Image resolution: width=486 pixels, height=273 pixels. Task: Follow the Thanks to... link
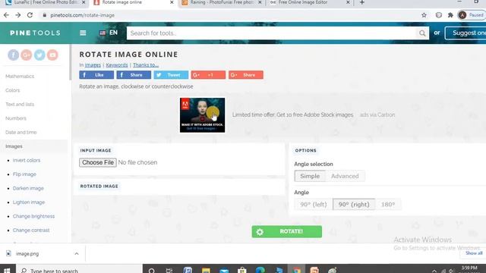pos(146,65)
